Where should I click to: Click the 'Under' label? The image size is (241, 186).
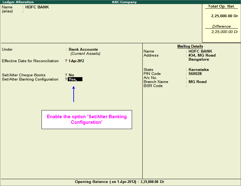7,49
